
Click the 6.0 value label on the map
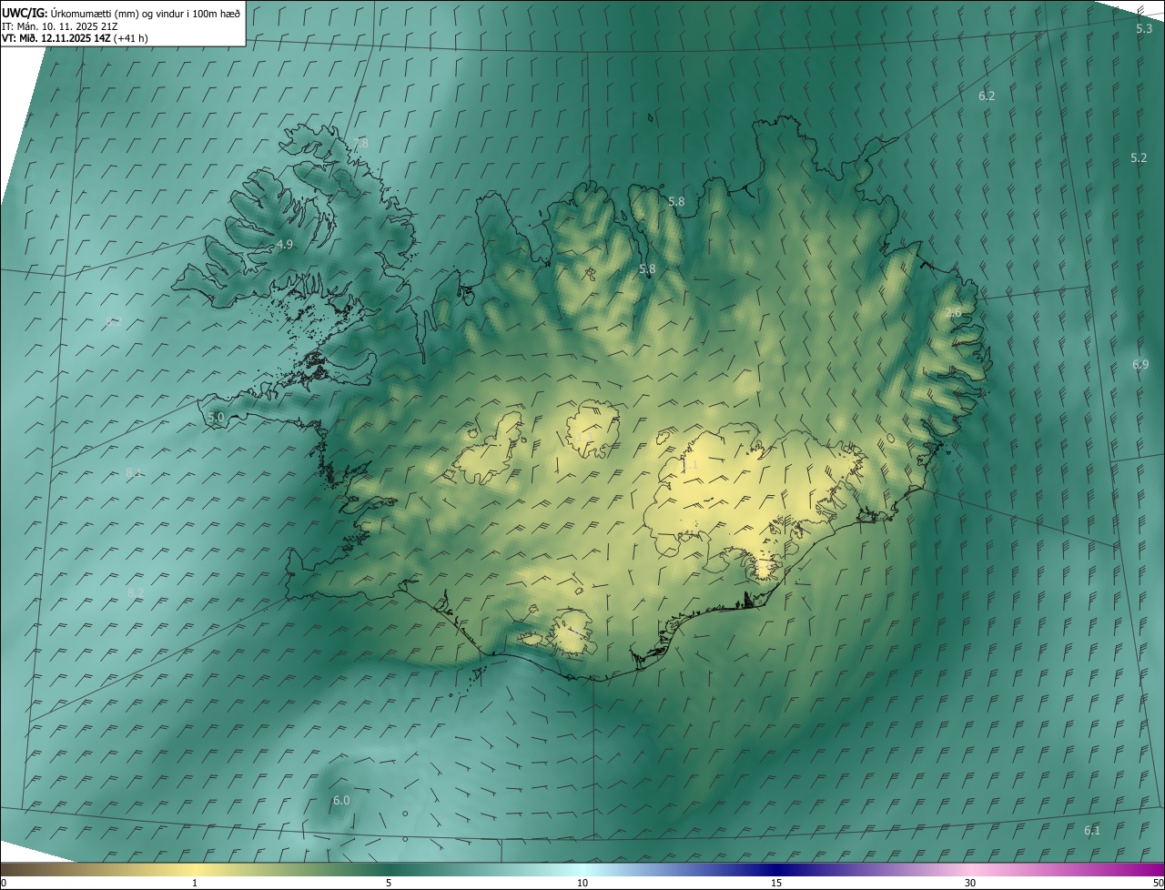(341, 801)
